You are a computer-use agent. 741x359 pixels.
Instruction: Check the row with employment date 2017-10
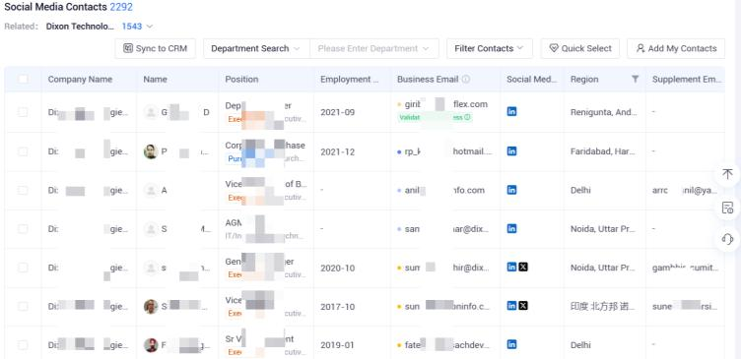(23, 306)
